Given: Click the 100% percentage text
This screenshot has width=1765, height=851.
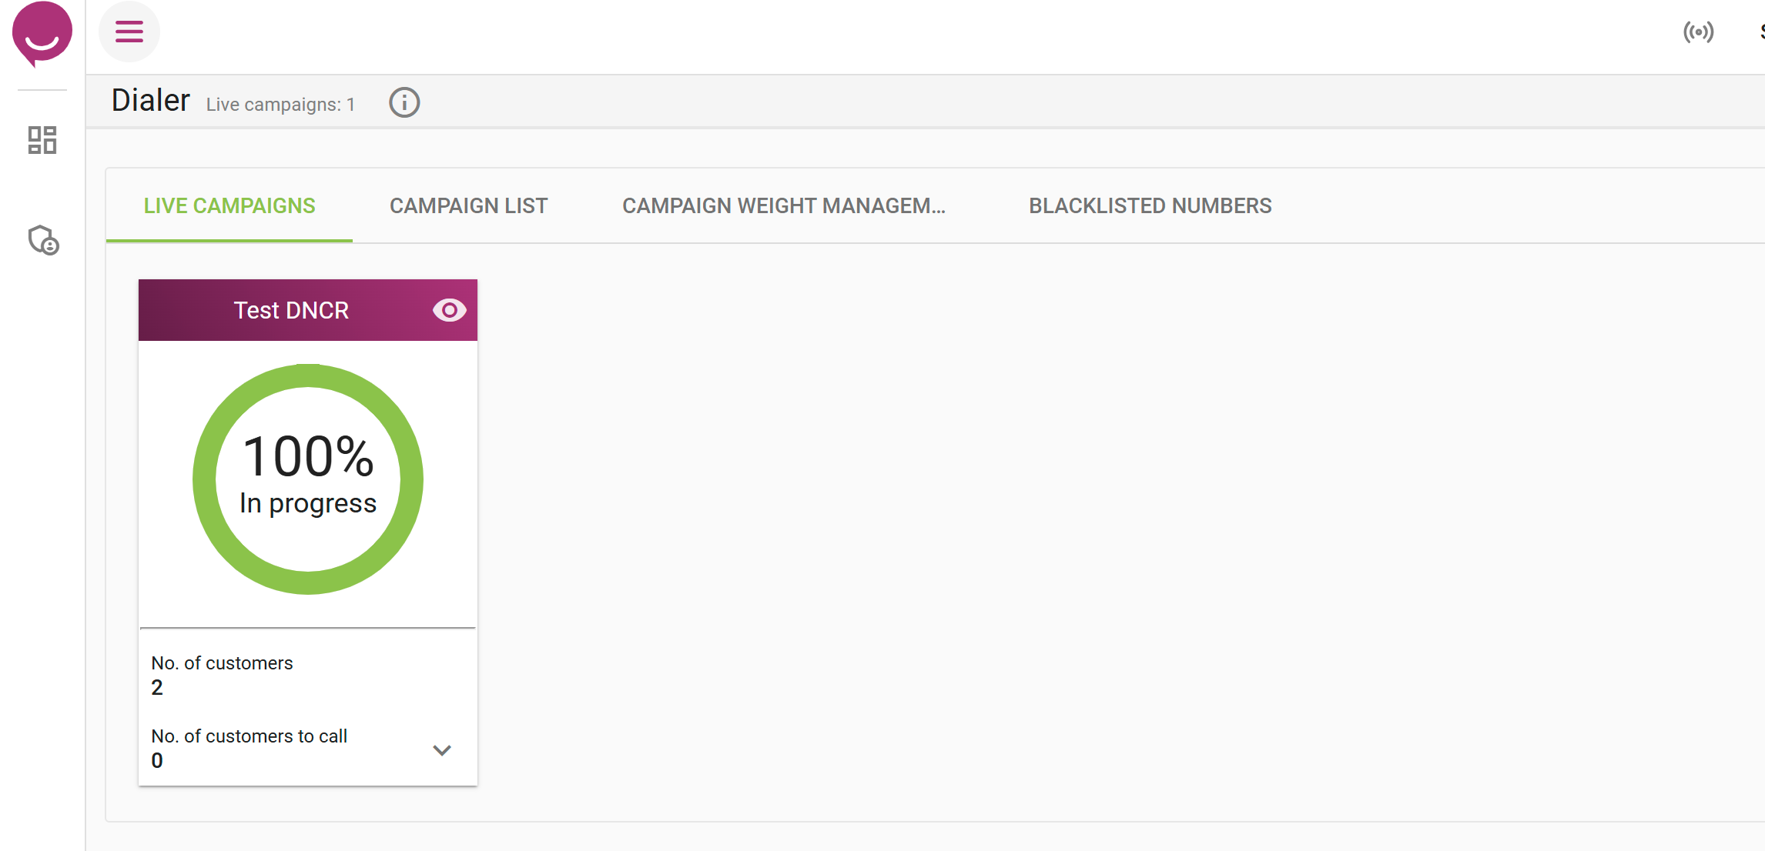Looking at the screenshot, I should tap(308, 456).
